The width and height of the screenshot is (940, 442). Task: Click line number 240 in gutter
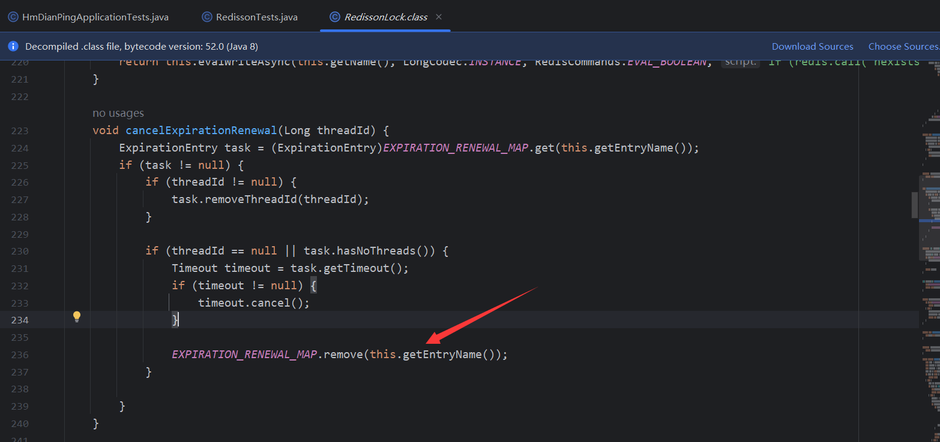coord(20,423)
